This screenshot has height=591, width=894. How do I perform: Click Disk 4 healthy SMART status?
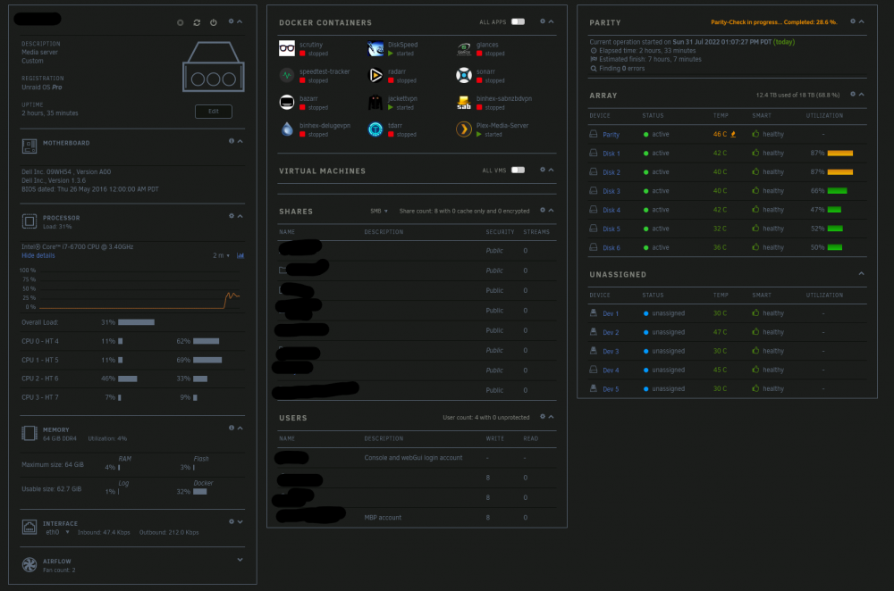[768, 210]
